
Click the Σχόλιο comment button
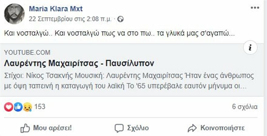pos(132,128)
